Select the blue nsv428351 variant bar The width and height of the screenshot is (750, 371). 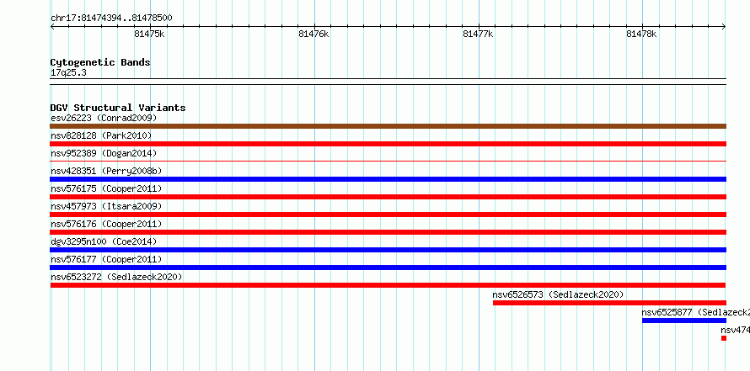(388, 179)
